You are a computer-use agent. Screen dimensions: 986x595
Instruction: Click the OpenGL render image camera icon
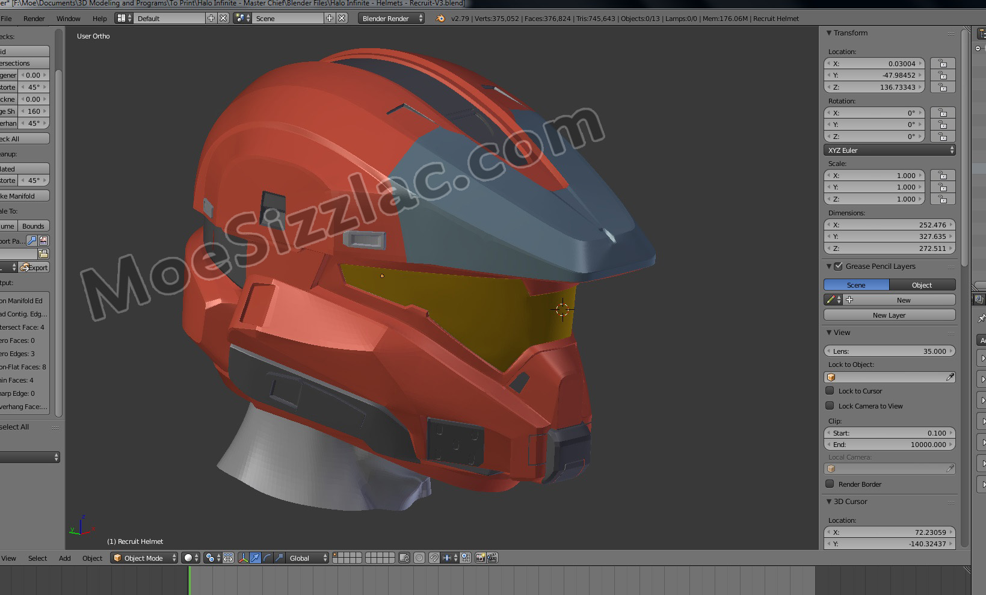[x=480, y=558]
